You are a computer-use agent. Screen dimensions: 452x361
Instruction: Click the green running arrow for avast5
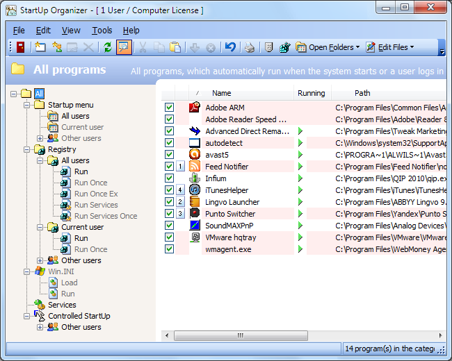tap(300, 155)
